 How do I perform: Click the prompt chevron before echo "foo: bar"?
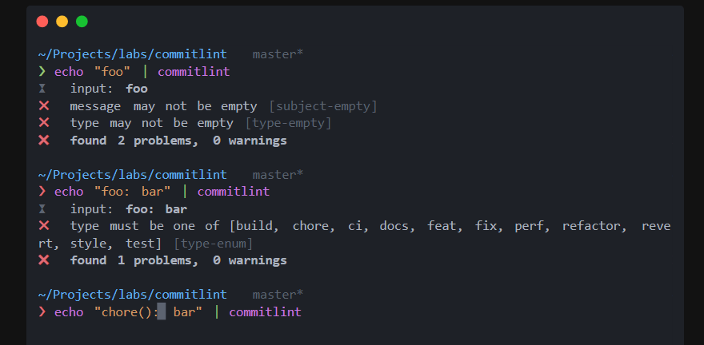coord(42,192)
